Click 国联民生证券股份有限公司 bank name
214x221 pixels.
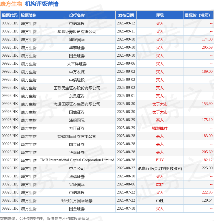(x=77, y=88)
